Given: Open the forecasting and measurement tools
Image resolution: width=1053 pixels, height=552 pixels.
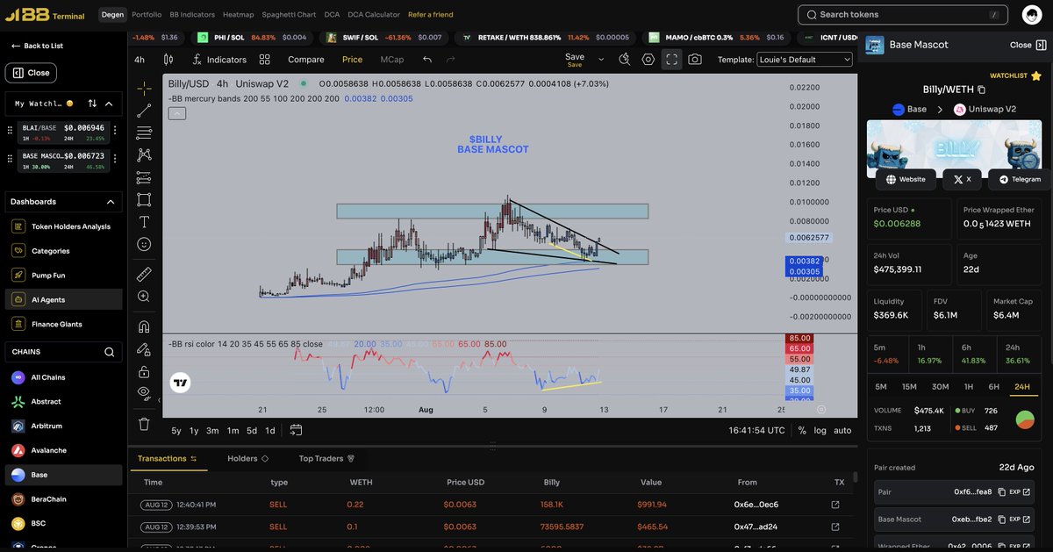Looking at the screenshot, I should [x=145, y=177].
